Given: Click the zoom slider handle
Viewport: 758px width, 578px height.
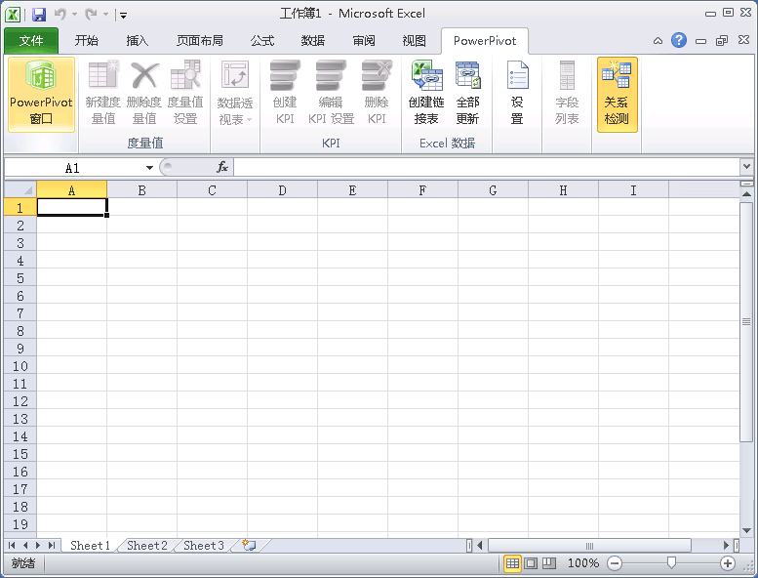Looking at the screenshot, I should pos(671,562).
